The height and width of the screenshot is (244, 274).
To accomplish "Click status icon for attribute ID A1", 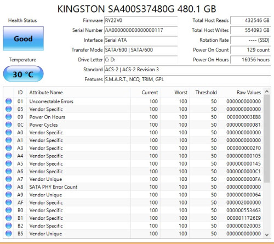I will 9,140.
